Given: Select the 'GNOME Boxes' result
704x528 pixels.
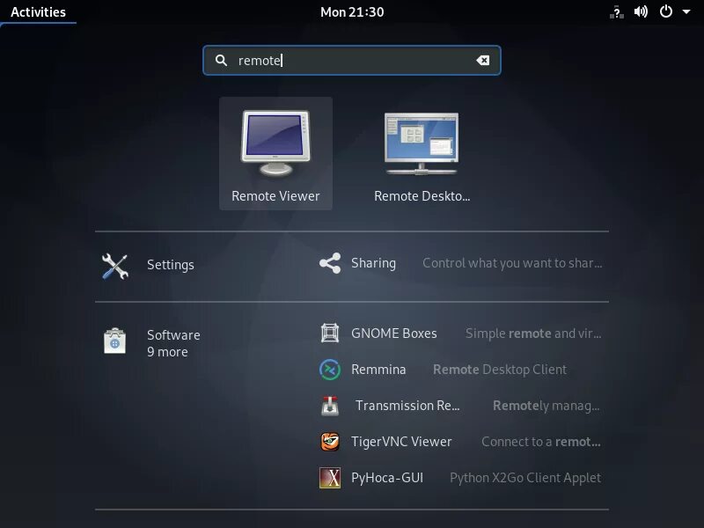Looking at the screenshot, I should click(393, 334).
